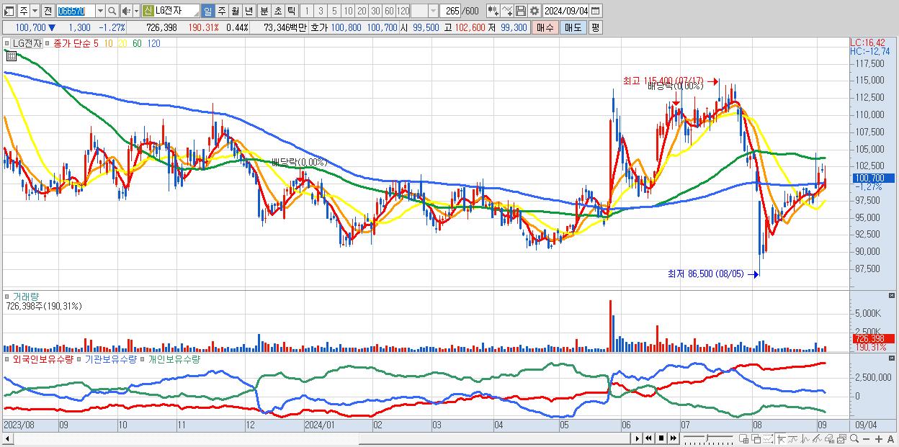Click the 전 button next to stock code
The height and width of the screenshot is (447, 899).
pos(48,11)
